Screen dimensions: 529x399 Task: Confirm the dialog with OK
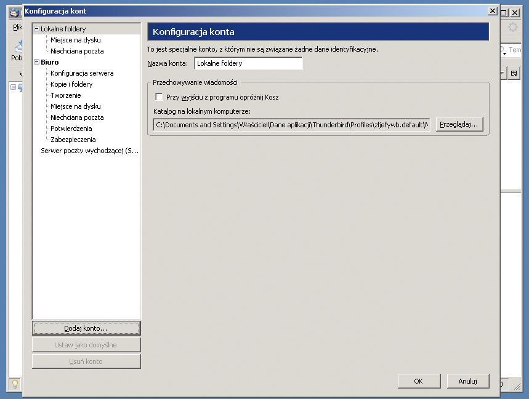pyautogui.click(x=419, y=381)
